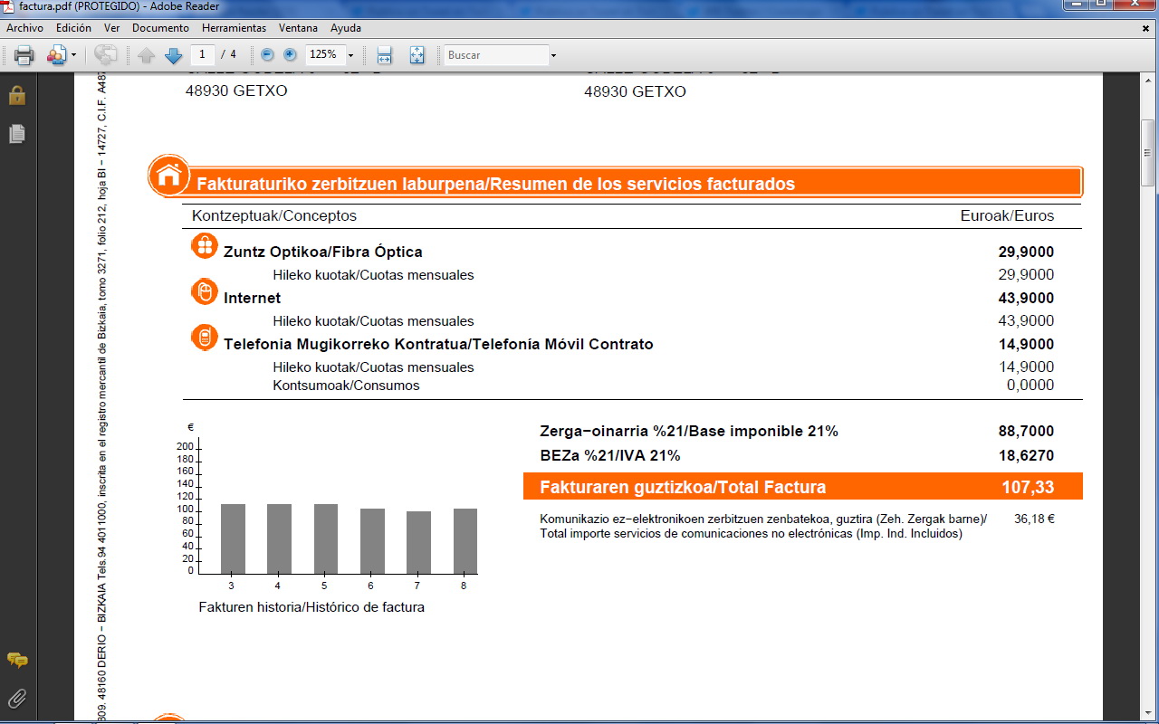This screenshot has height=724, width=1159.
Task: Open the collaborate/share icon in the toolbar
Action: point(57,55)
